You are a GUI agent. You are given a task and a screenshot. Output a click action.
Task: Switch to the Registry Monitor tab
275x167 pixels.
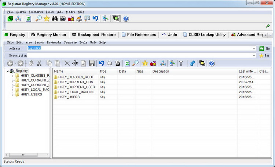coord(48,35)
